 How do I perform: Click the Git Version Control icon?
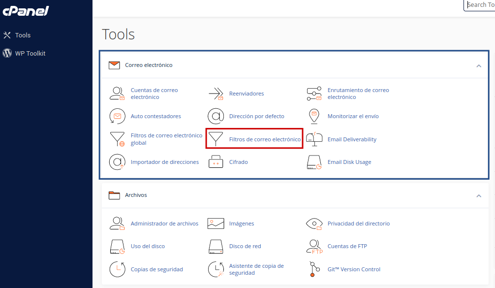[314, 269]
